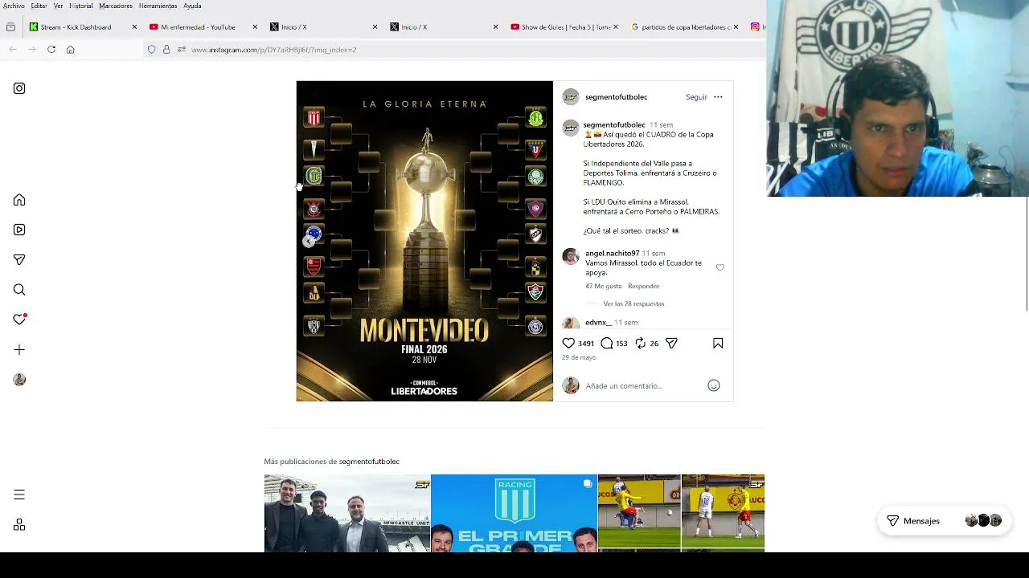This screenshot has width=1029, height=578.
Task: Follow segmentofutbolec with Seguir button
Action: click(696, 97)
